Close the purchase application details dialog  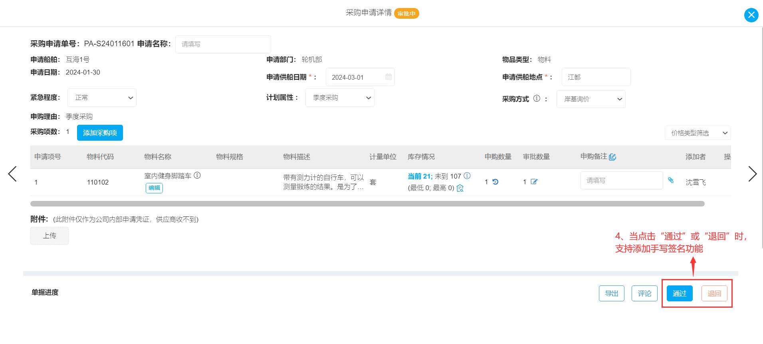point(751,15)
